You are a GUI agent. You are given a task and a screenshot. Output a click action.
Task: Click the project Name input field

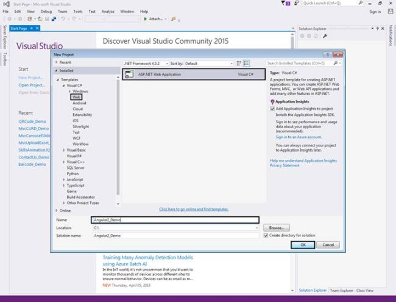pos(175,220)
